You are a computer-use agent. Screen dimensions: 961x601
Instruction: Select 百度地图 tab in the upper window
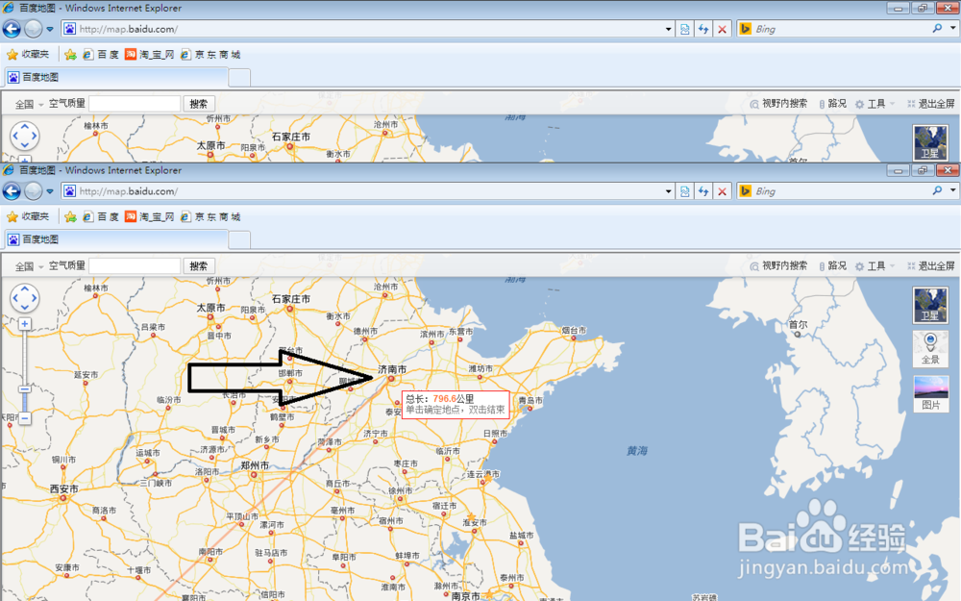(x=116, y=77)
